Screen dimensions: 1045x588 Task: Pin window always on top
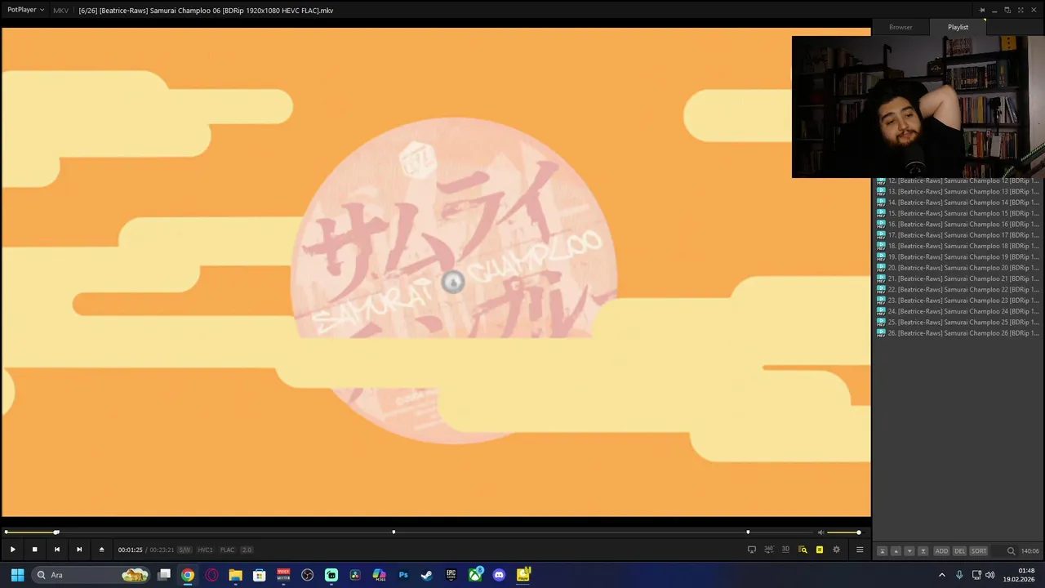click(x=982, y=10)
